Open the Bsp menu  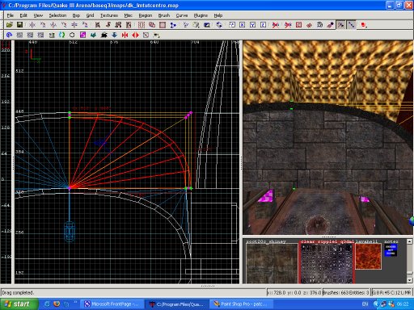click(76, 15)
